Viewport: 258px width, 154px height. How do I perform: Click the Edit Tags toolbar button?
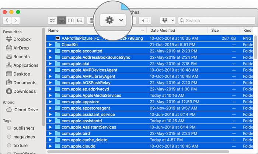145,21
